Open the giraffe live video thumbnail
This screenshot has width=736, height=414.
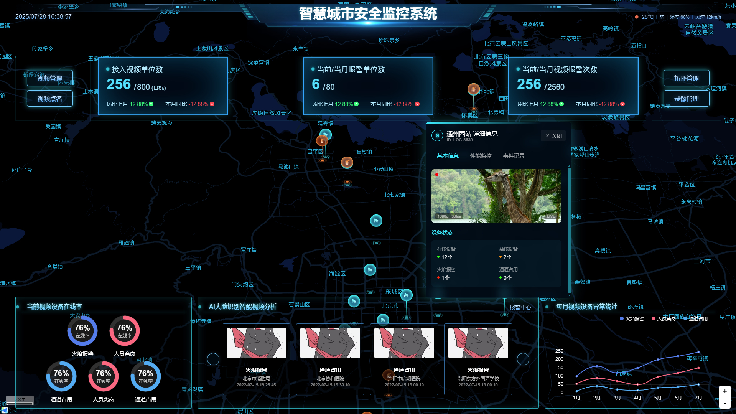point(496,196)
